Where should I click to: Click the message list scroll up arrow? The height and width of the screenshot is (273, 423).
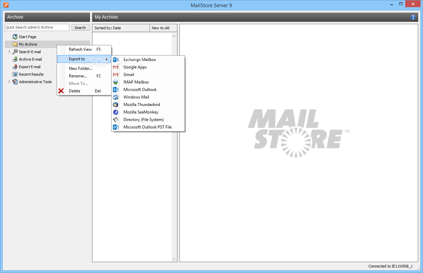coord(174,36)
